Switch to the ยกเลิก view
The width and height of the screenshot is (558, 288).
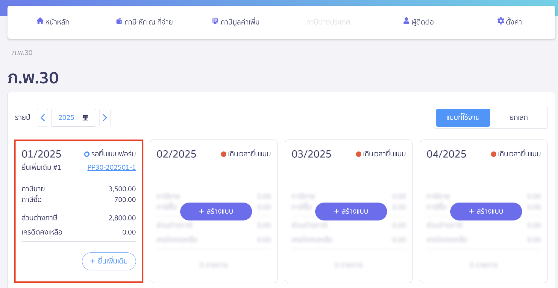tap(518, 118)
